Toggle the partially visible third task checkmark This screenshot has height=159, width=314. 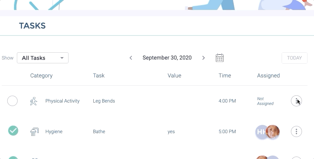coord(13,158)
